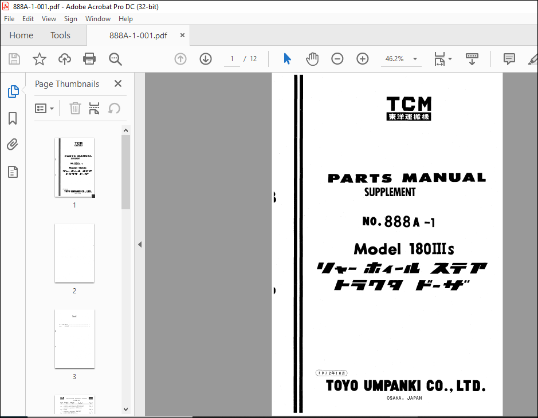538x418 pixels.
Task: Click the scrolling mode keyboard icon
Action: [x=472, y=59]
